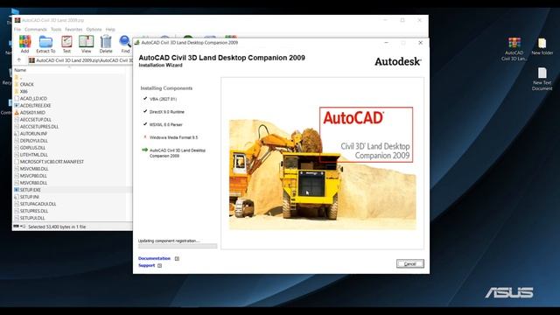This screenshot has width=560, height=315.
Task: Open the AutoCAD Civil 3D Land desktop archive icon
Action: [x=514, y=49]
